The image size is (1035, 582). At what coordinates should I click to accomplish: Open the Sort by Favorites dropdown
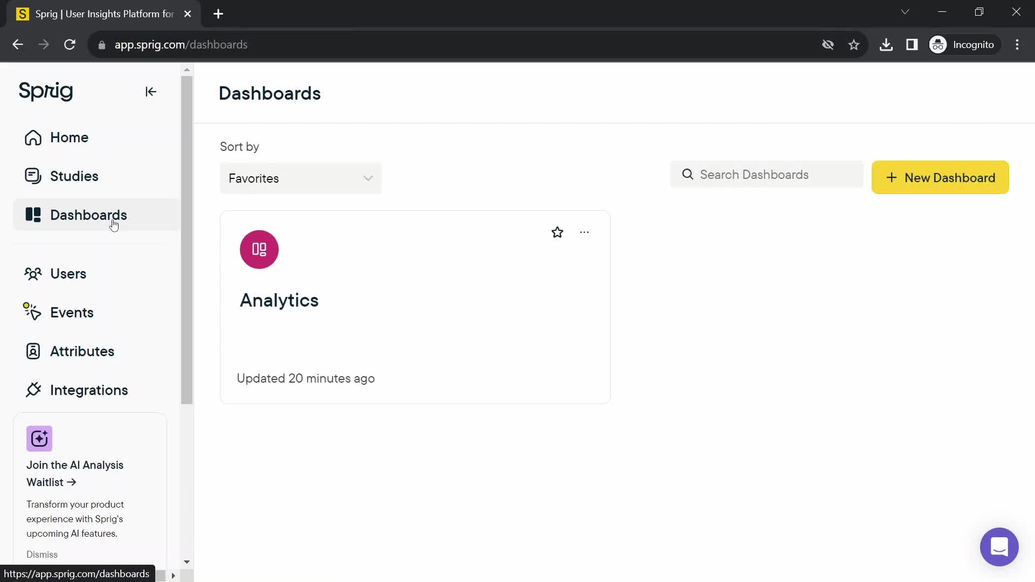click(x=301, y=178)
